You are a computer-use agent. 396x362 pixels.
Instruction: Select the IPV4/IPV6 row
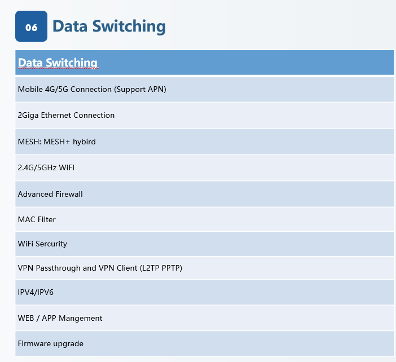(x=204, y=293)
